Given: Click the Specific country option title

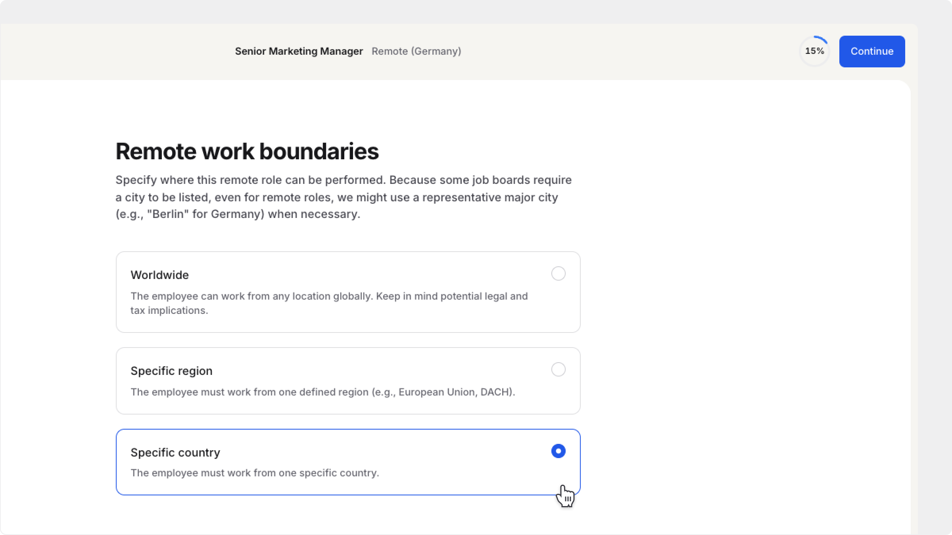Looking at the screenshot, I should [175, 453].
